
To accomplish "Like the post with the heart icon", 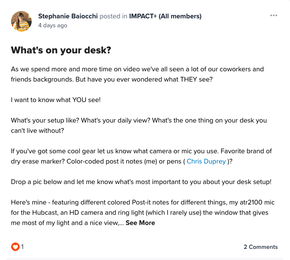I will tap(15, 247).
